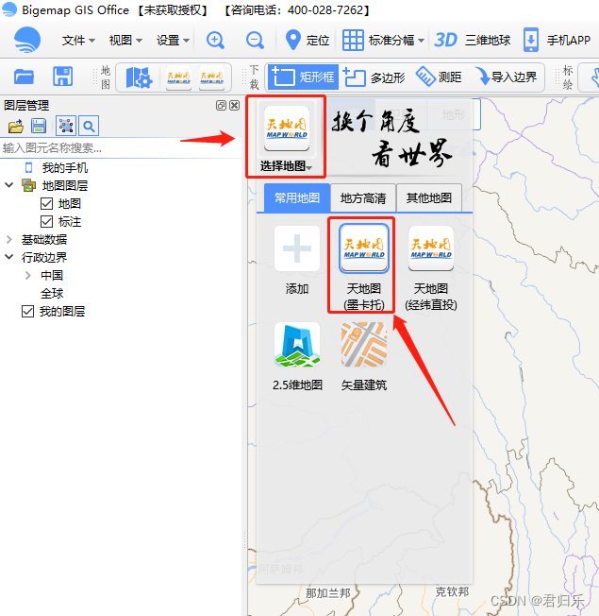Click the 定位 location pin button
Viewport: 599px width, 616px height.
[308, 40]
